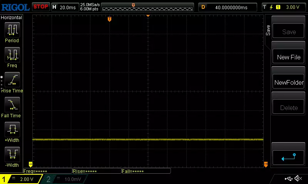Click the Delete button

pyautogui.click(x=288, y=107)
